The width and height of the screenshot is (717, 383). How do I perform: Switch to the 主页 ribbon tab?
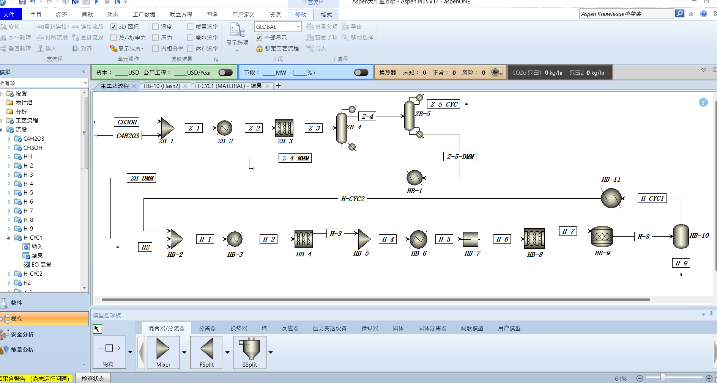[x=36, y=14]
